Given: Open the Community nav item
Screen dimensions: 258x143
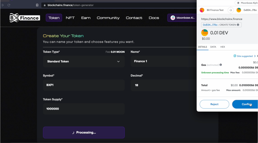Looking at the screenshot, I should click(x=108, y=18).
